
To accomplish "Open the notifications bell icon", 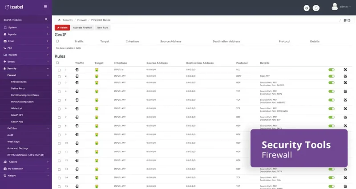I will coord(316,8).
